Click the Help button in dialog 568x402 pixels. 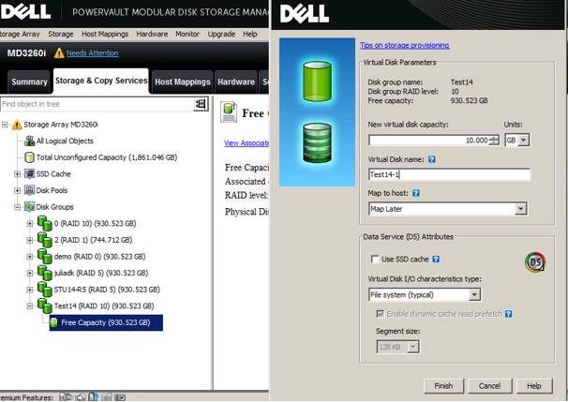(534, 386)
